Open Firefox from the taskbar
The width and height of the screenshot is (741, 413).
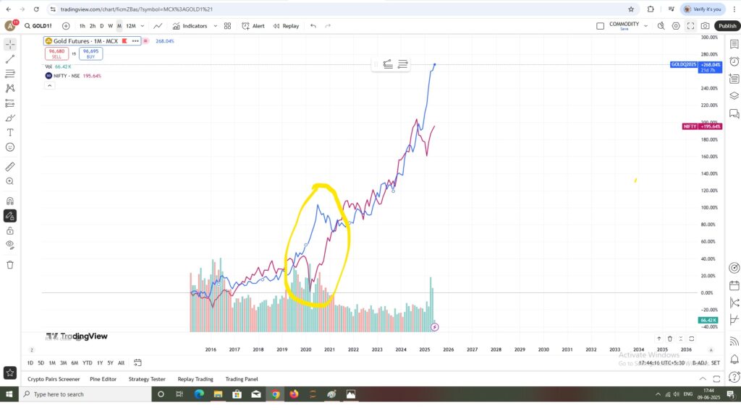(294, 394)
